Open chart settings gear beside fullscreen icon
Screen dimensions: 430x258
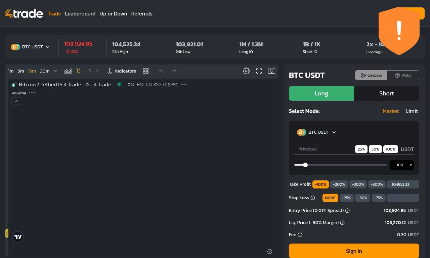246,71
